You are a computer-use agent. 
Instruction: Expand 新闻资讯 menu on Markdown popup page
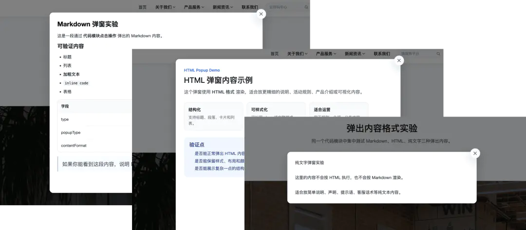[x=223, y=7]
